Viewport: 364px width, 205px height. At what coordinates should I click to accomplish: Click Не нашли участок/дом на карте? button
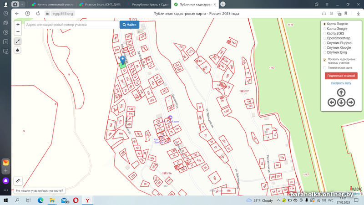(40, 190)
